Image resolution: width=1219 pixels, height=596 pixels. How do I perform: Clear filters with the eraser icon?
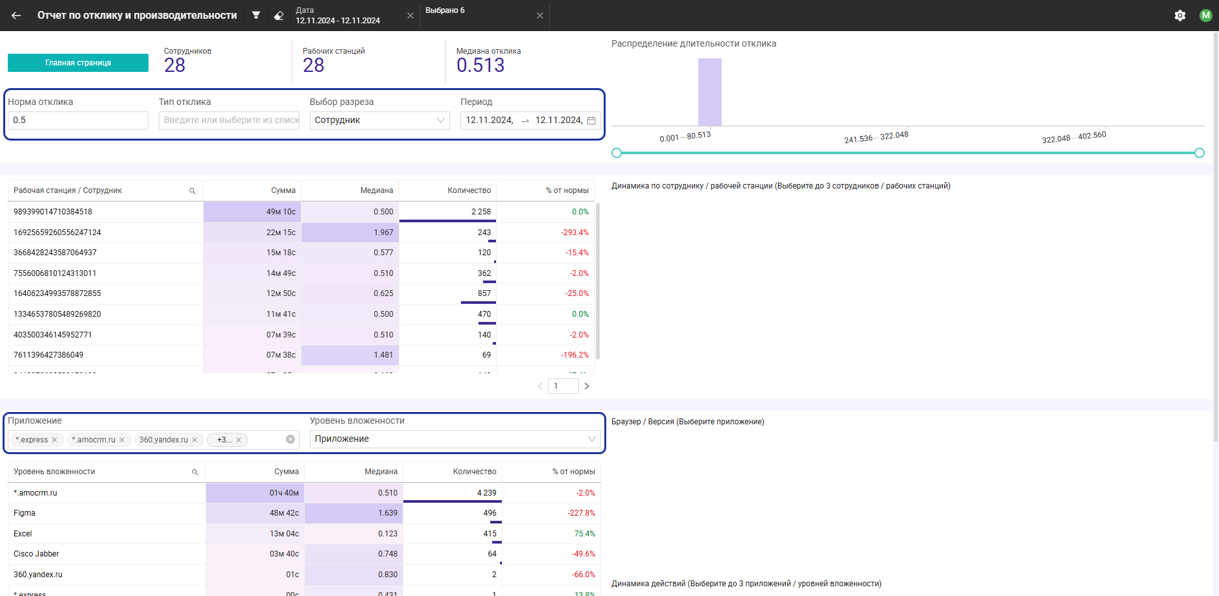[279, 16]
